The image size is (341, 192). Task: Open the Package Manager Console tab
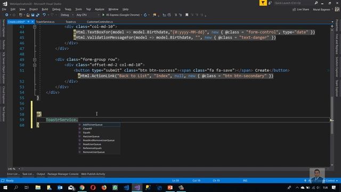click(x=63, y=174)
